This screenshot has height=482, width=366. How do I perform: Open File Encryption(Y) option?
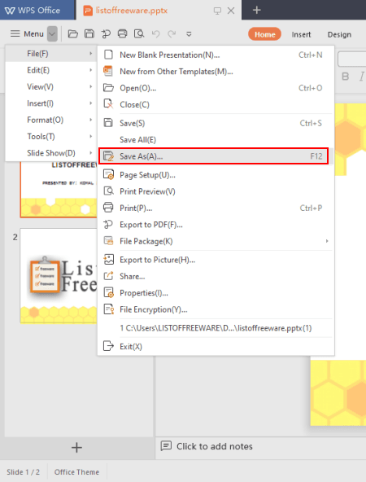(216, 309)
